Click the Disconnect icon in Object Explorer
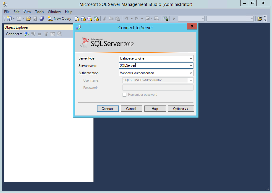 [x=33, y=34]
